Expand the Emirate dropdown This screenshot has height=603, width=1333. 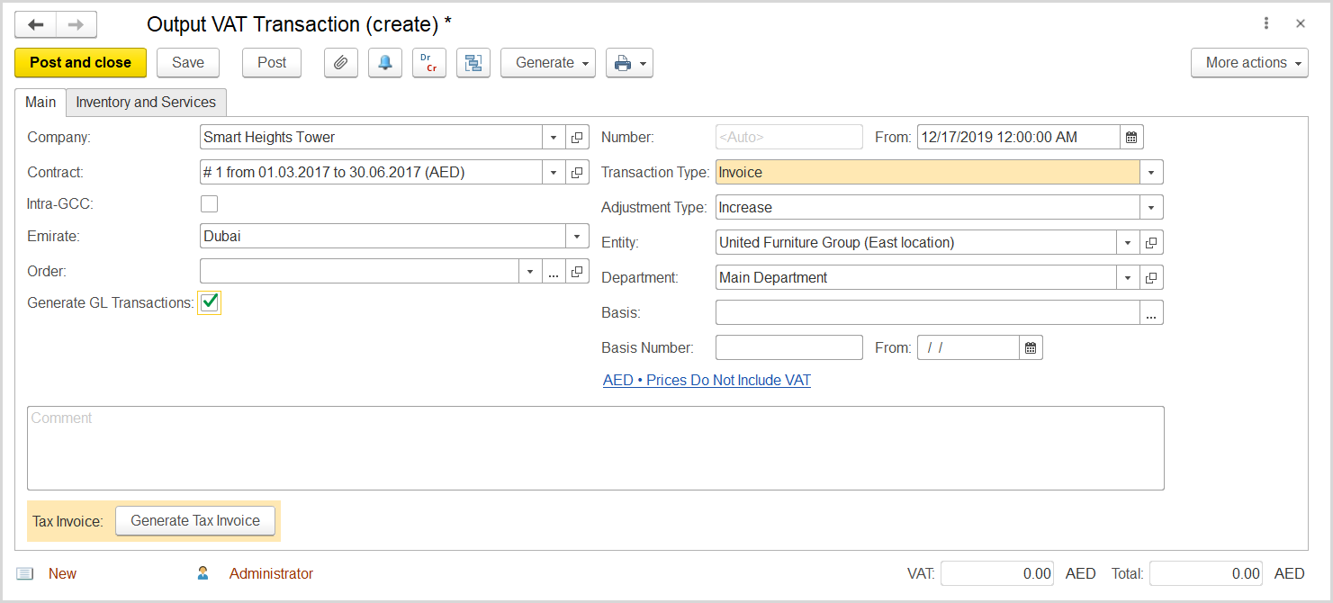coord(577,237)
